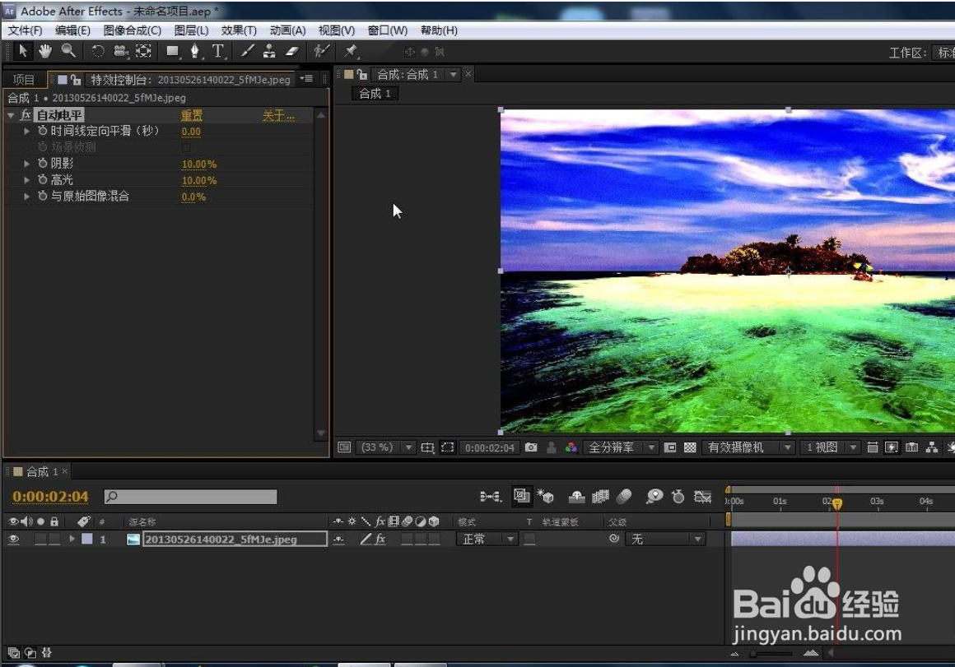Screen dimensions: 955x667
Task: Click the timeline layer search field
Action: [x=191, y=498]
